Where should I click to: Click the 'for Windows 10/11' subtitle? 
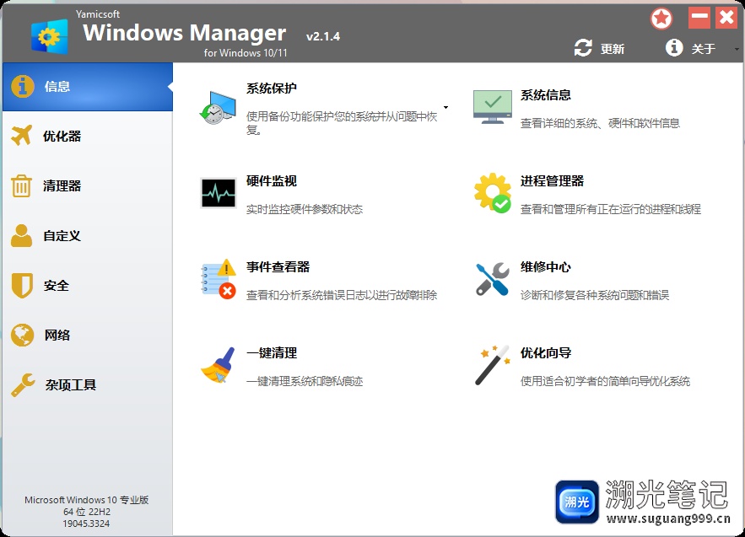[x=246, y=53]
